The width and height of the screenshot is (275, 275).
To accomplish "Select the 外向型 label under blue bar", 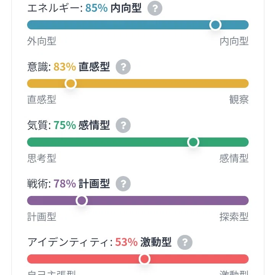I will click(42, 41).
